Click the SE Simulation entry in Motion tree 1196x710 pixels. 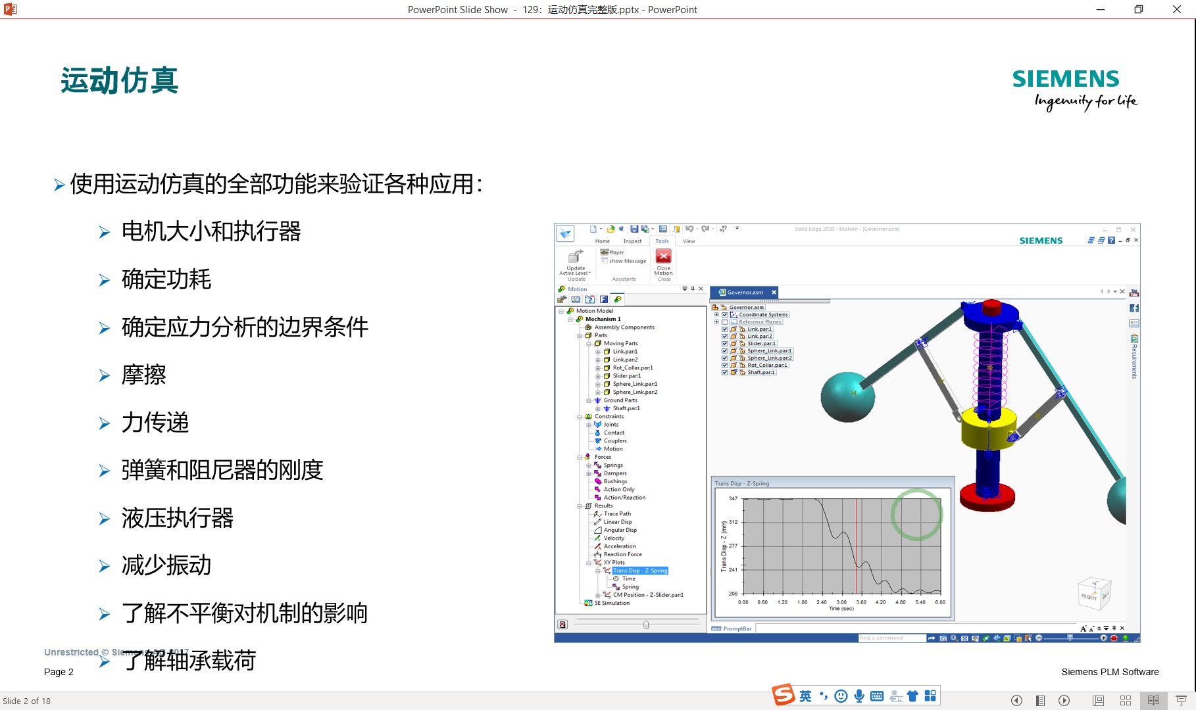click(x=611, y=603)
